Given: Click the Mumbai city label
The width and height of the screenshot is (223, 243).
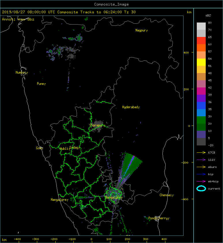Looking at the screenshot, I should pos(22,72).
